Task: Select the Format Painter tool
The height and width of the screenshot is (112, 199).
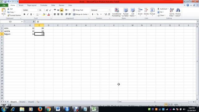Action: click(14, 15)
